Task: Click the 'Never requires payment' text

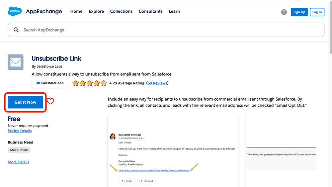Action: coord(28,126)
